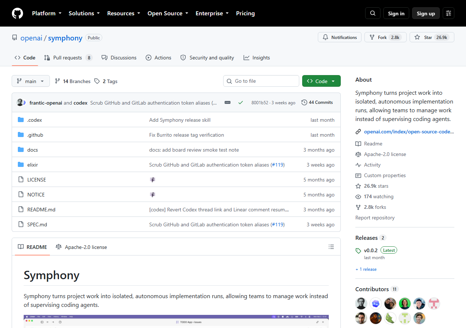Open the LICENSE file
The width and height of the screenshot is (466, 328).
tap(36, 180)
